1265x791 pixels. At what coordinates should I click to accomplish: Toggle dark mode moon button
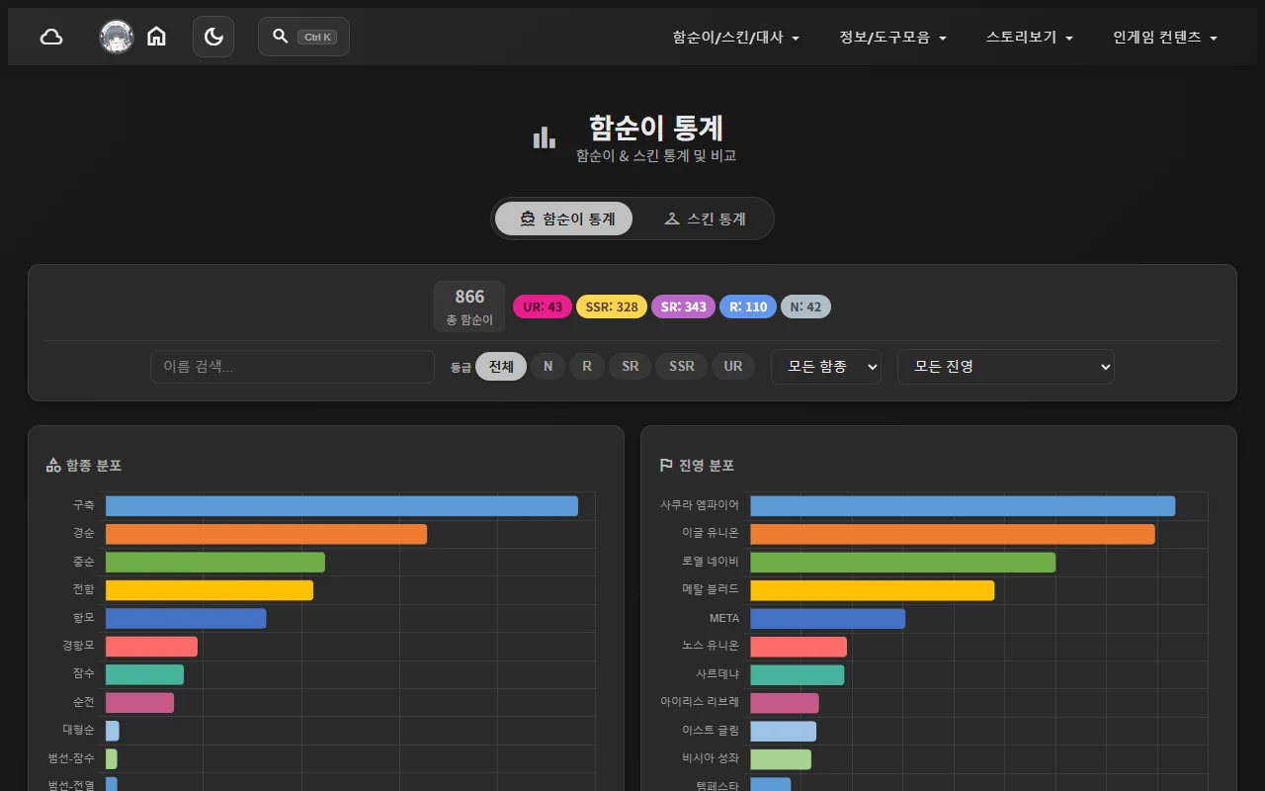click(213, 37)
